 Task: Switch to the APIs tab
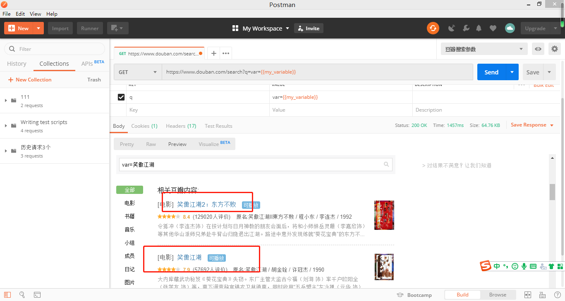pos(93,63)
